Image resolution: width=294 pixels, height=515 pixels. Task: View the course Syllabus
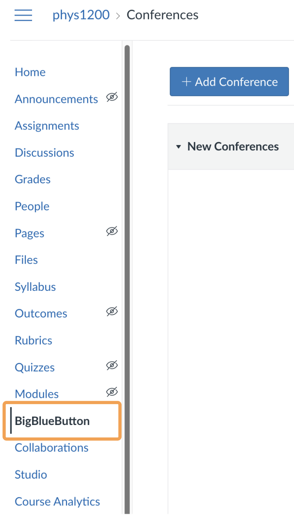35,287
